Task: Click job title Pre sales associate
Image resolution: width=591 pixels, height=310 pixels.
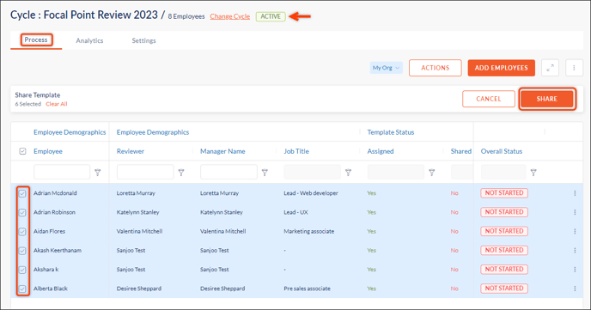Action: click(308, 289)
